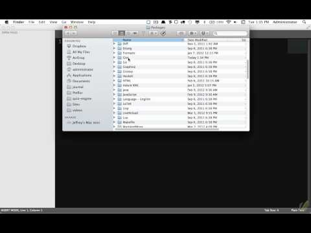Expand the Fortran folder disclosure triangle
The image size is (311, 233).
(x=114, y=53)
